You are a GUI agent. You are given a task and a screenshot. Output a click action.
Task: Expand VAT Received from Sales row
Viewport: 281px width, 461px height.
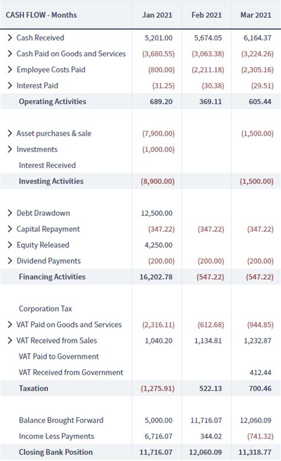(x=9, y=340)
